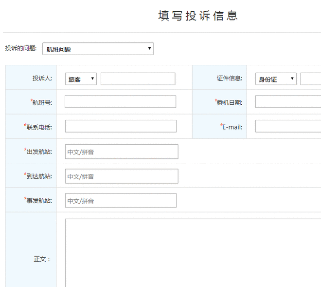Open the 身份证 document type dropdown
This screenshot has height=287, width=321.
click(275, 79)
